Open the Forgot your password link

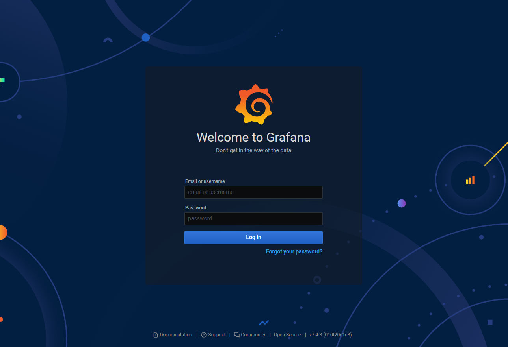click(x=294, y=251)
